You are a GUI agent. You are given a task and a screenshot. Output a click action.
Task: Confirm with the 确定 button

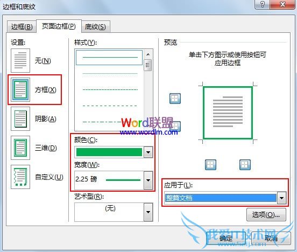pos(226,239)
